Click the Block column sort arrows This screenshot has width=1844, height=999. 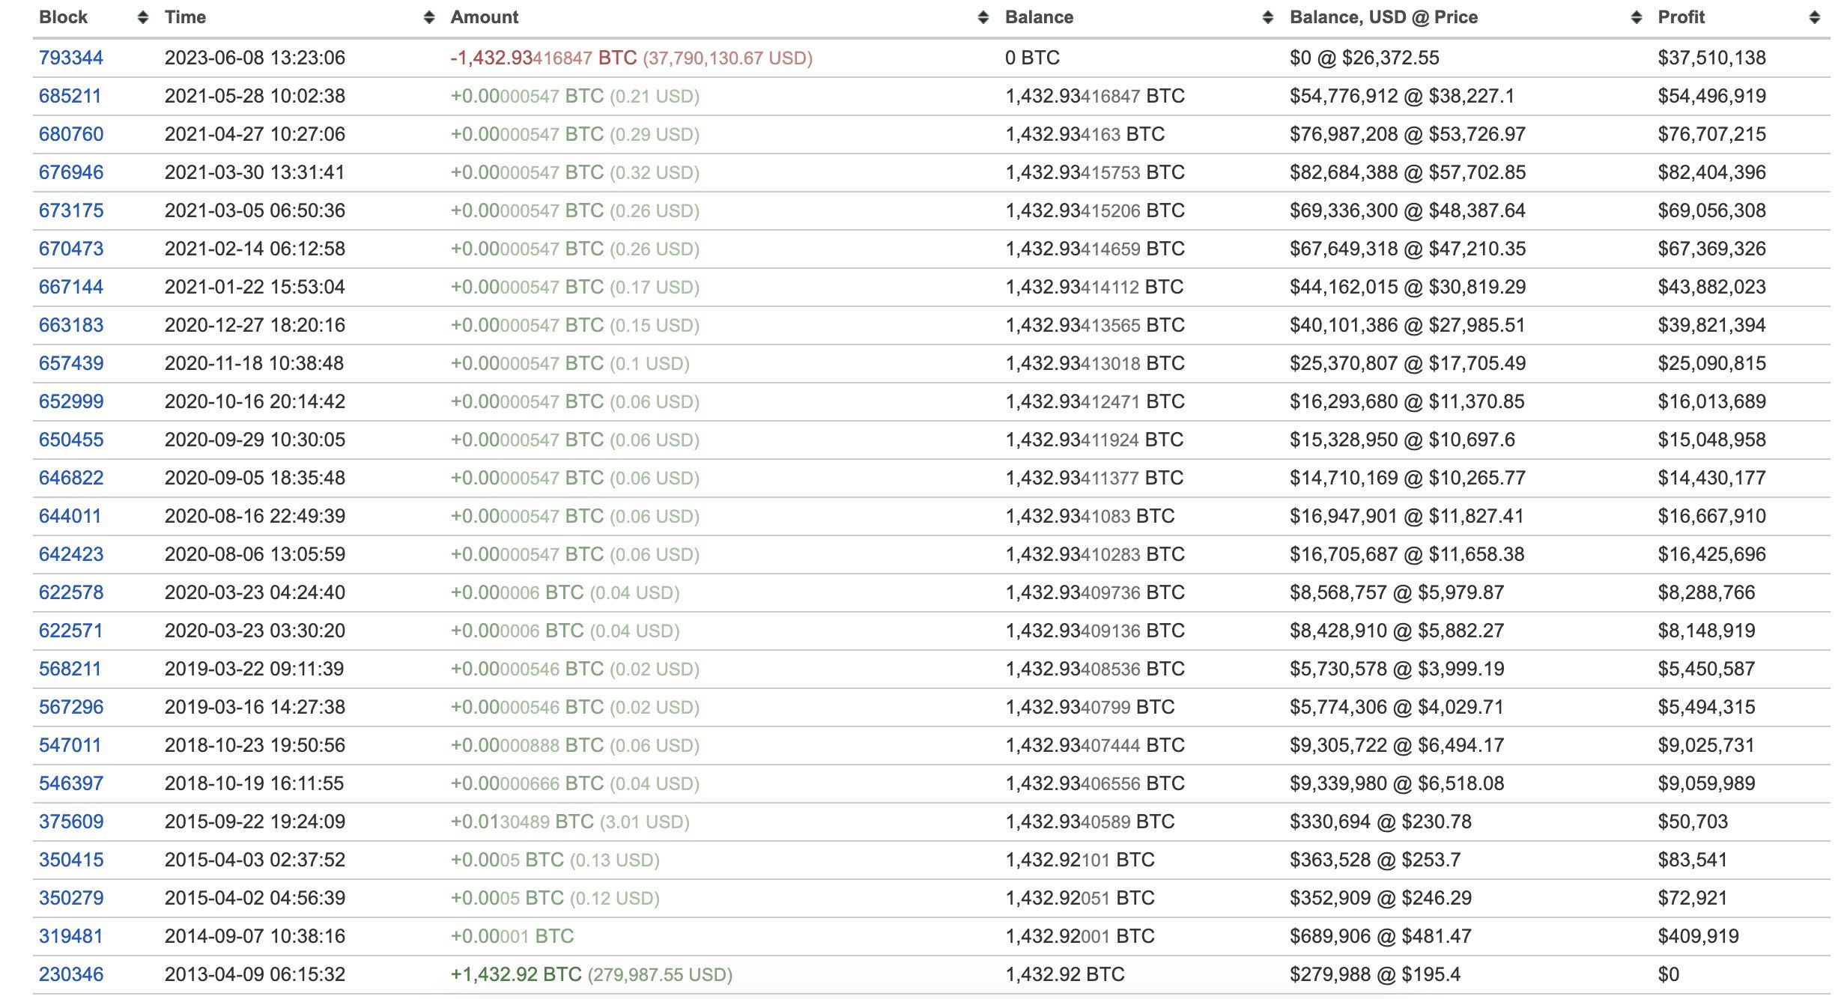(x=143, y=17)
